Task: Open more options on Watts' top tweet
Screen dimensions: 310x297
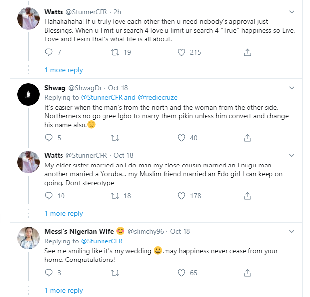Action: pyautogui.click(x=292, y=11)
